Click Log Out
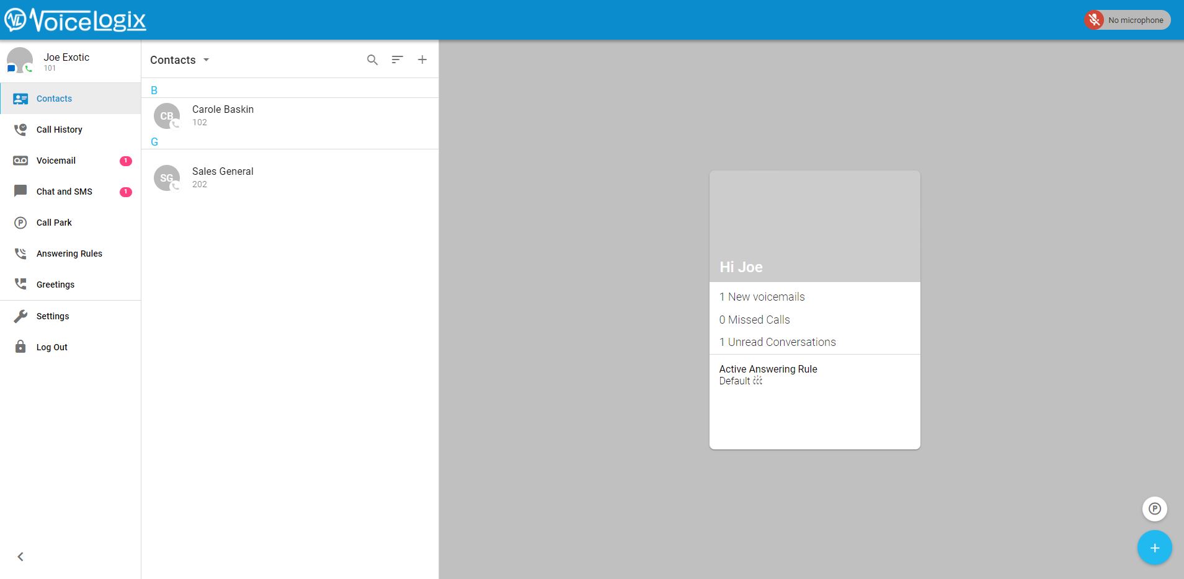Image resolution: width=1184 pixels, height=579 pixels. tap(51, 347)
